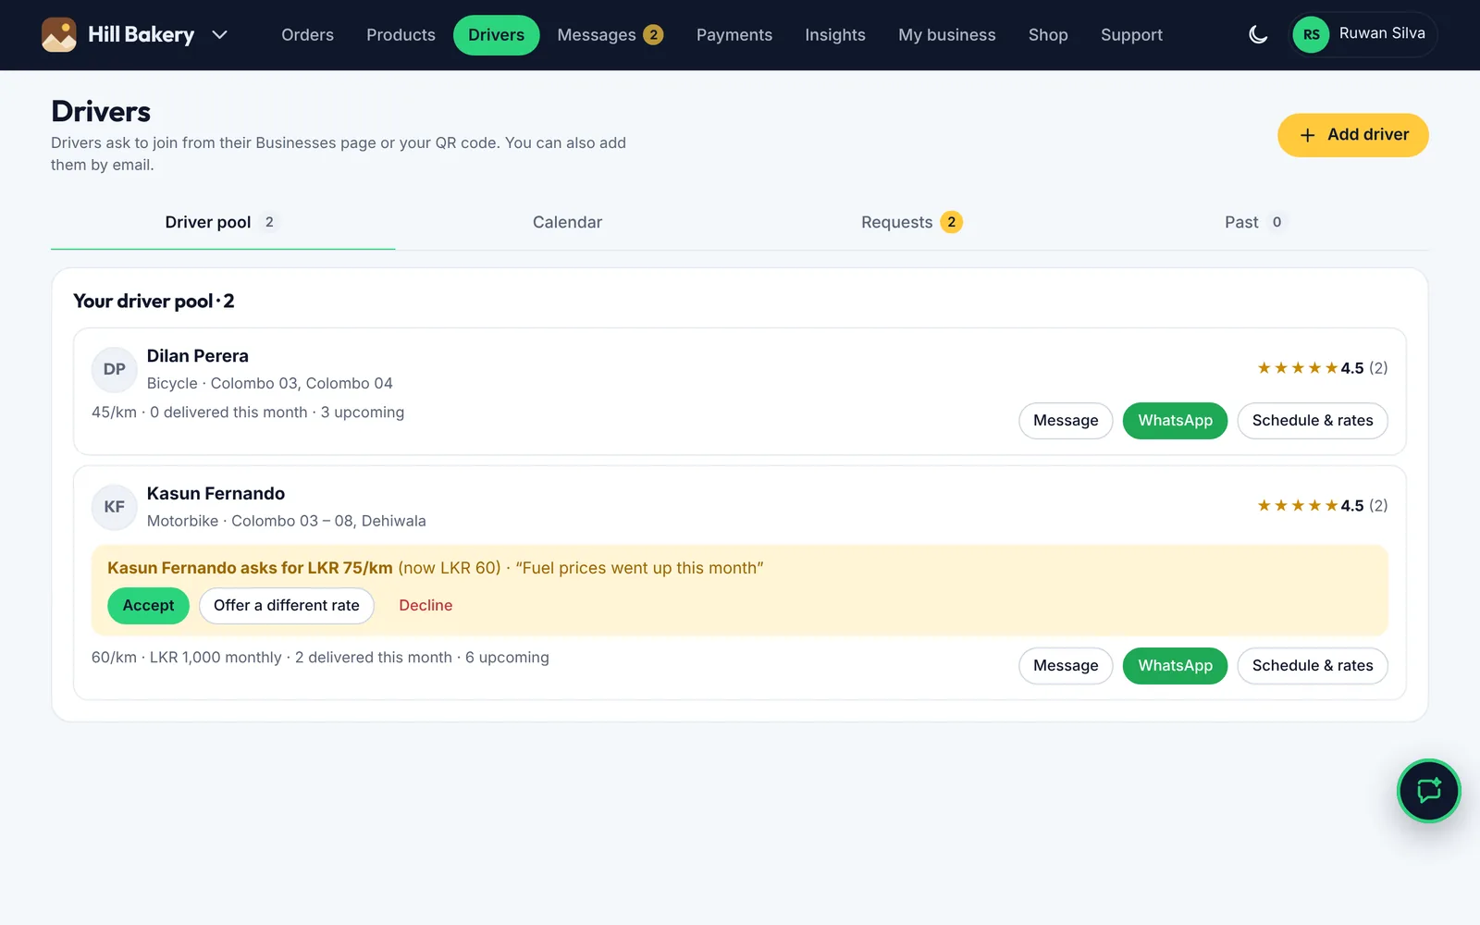The image size is (1480, 925).
Task: Open Messages with 2 unread
Action: click(610, 35)
